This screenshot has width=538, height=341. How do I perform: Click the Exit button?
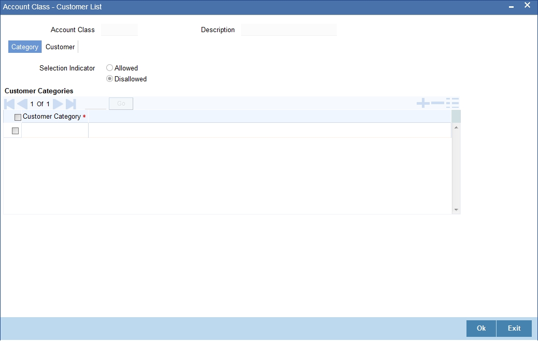click(514, 329)
